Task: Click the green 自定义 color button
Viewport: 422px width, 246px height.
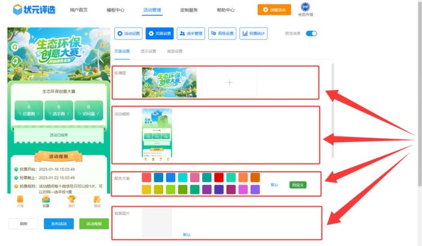Action: click(298, 185)
